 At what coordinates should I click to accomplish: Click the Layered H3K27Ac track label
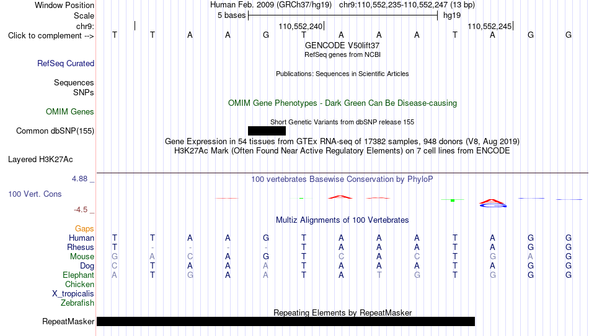pyautogui.click(x=40, y=160)
